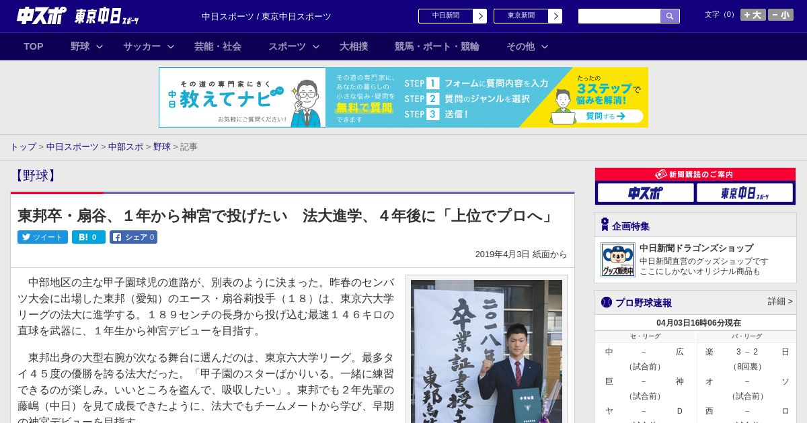Click the 【野球】 section heading
Image resolution: width=807 pixels, height=423 pixels.
click(35, 176)
